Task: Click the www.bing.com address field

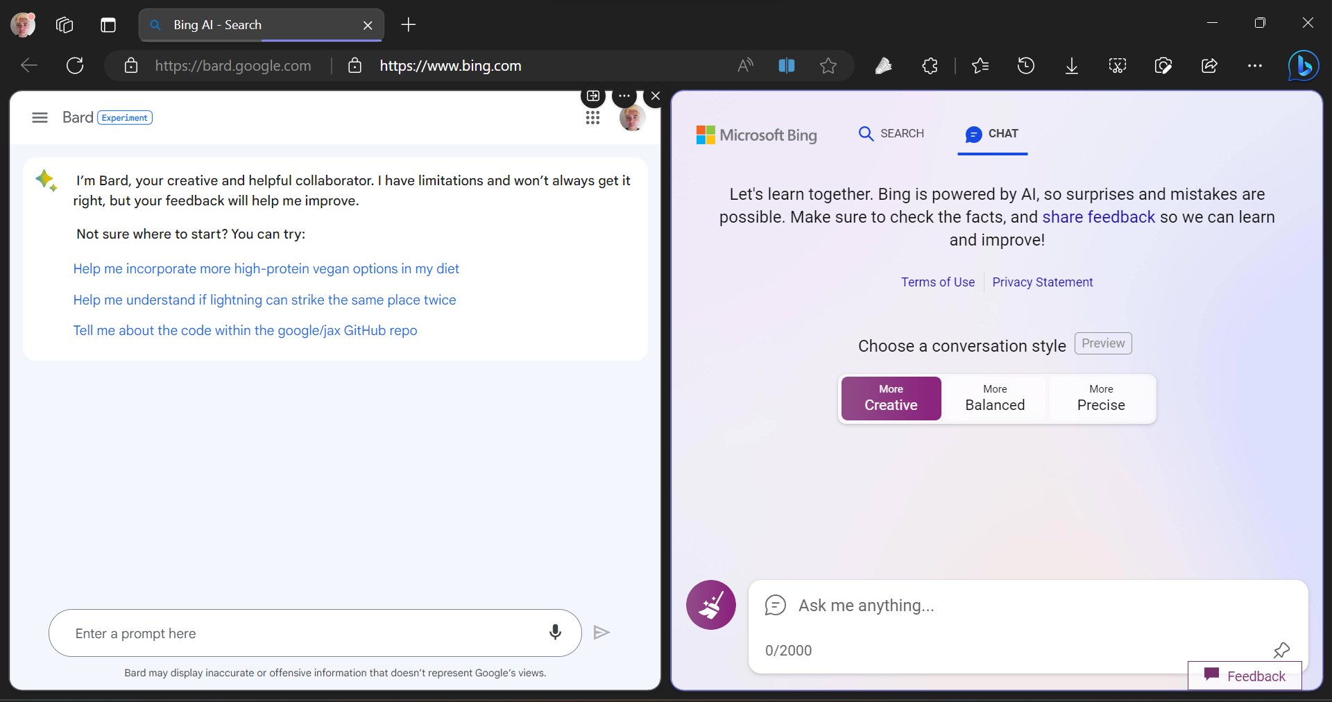Action: pyautogui.click(x=451, y=66)
